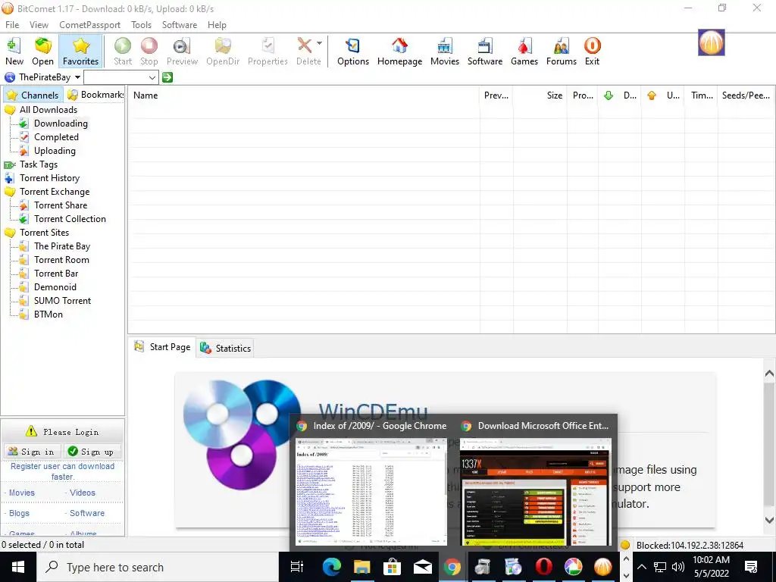Click into the torrent search text field
This screenshot has width=776, height=582.
click(116, 77)
